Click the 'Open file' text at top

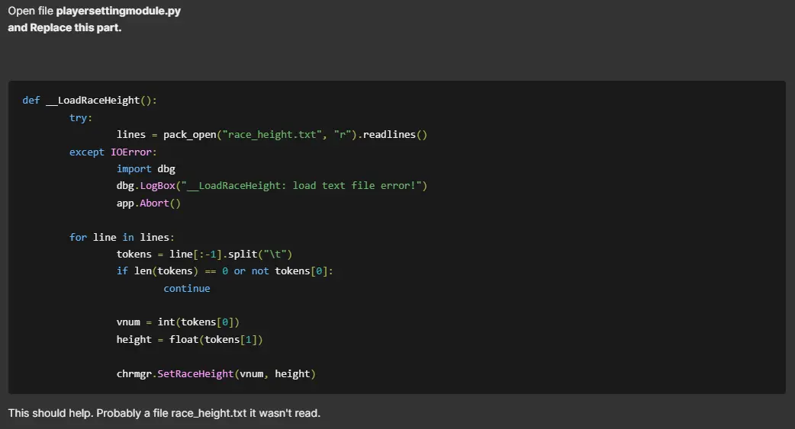(31, 11)
